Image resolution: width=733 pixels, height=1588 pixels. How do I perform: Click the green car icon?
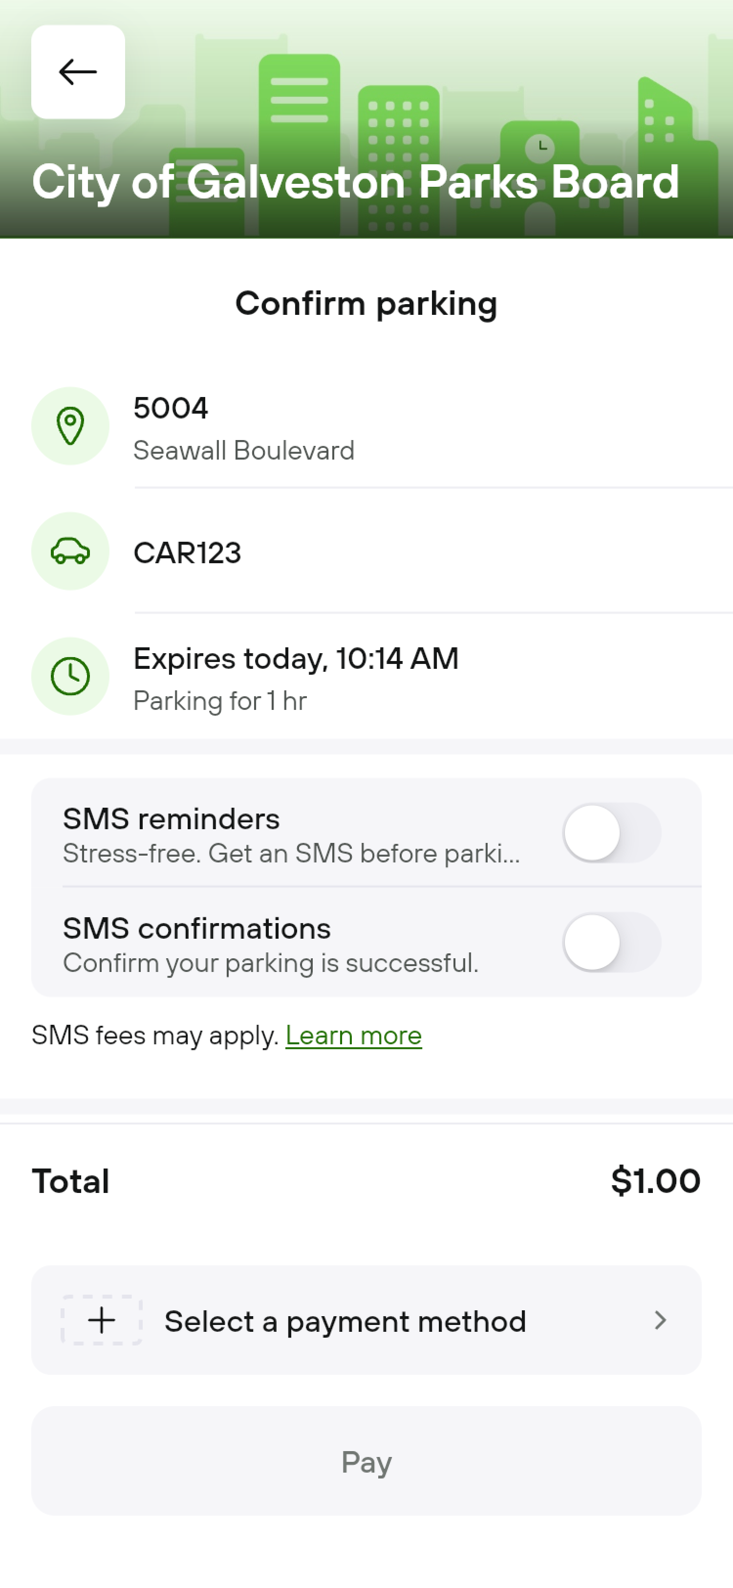(70, 551)
